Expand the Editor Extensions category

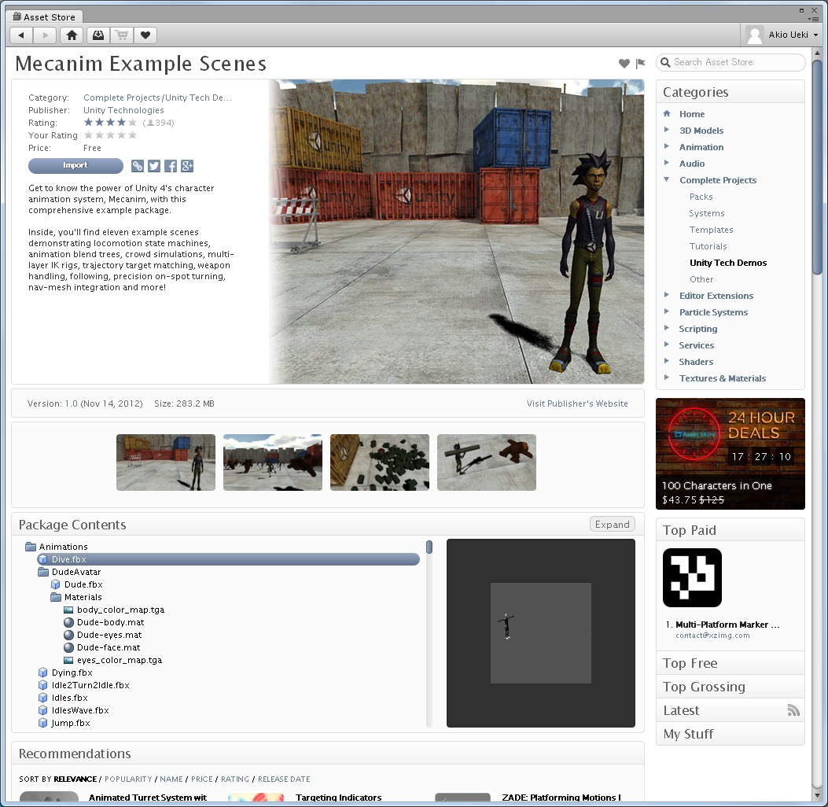(x=667, y=295)
